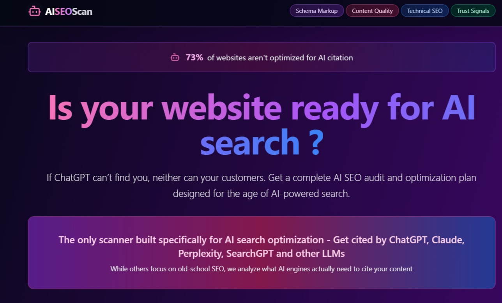Click the blue "search" headline word
The width and height of the screenshot is (502, 303).
(x=250, y=142)
